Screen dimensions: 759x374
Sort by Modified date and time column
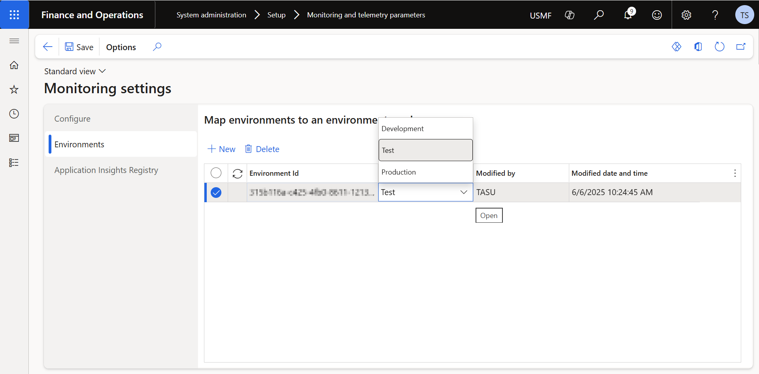click(609, 173)
